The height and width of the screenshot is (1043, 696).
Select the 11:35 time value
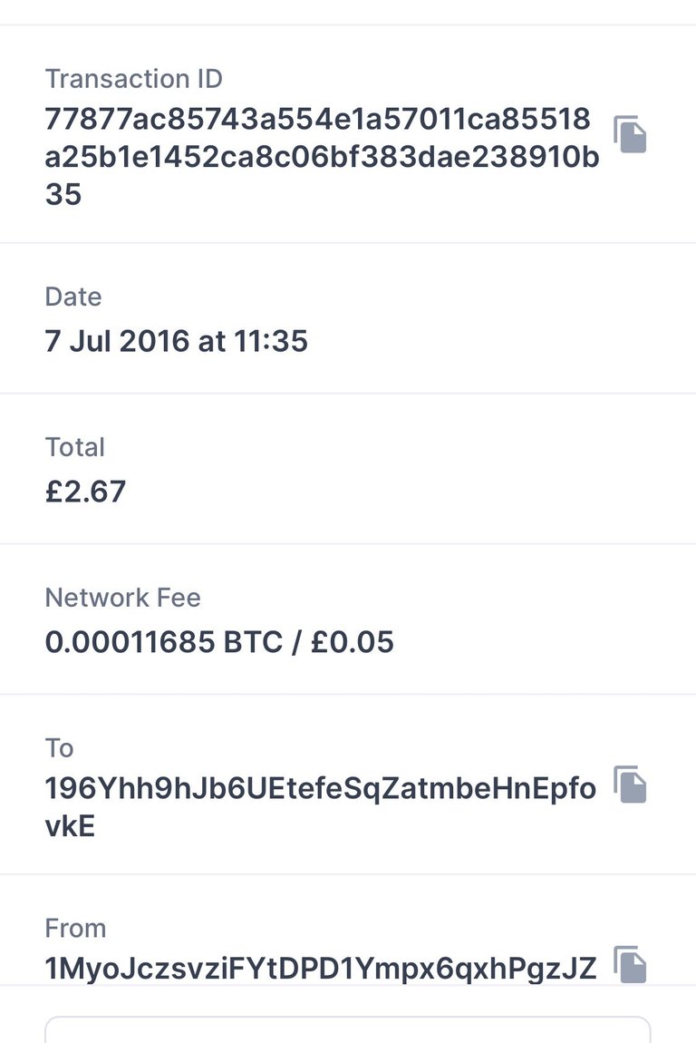pos(271,341)
